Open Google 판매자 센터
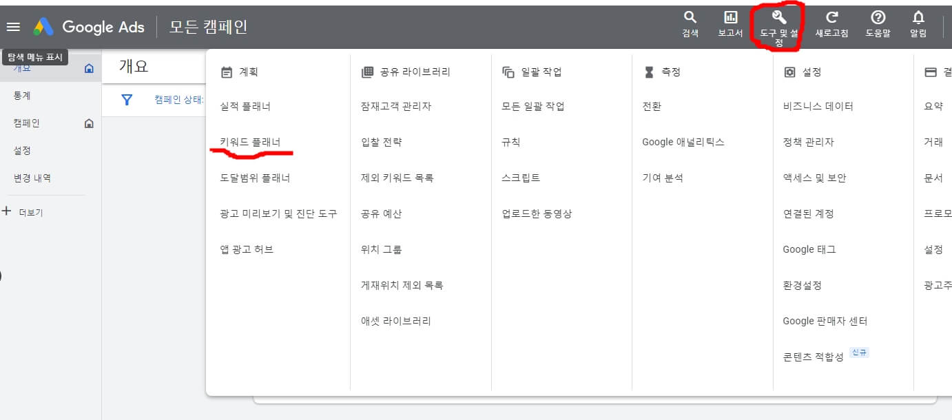This screenshot has width=952, height=420. 825,322
